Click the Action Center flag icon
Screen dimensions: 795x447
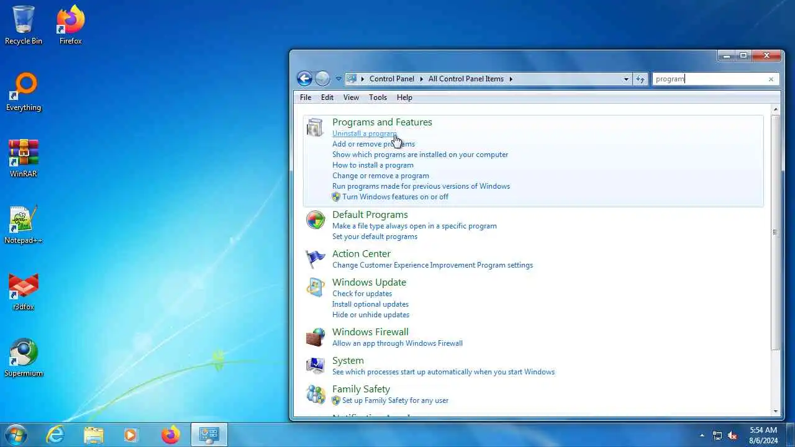click(x=316, y=258)
